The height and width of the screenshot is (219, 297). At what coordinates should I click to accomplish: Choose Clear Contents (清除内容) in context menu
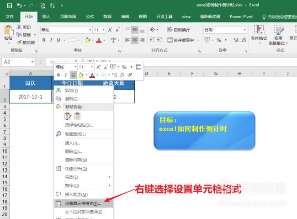click(84, 160)
